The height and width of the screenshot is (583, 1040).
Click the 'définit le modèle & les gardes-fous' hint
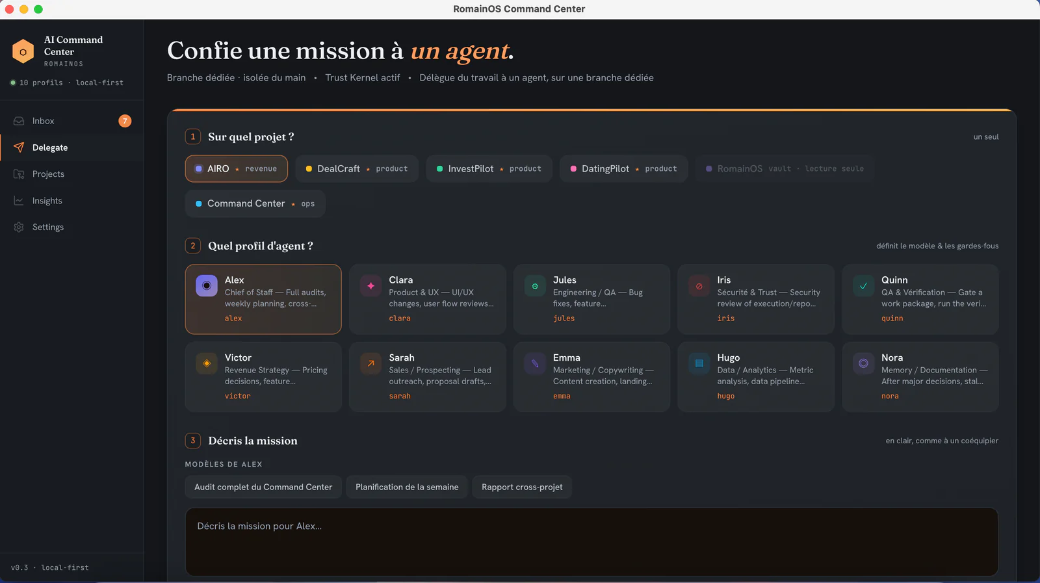point(937,246)
